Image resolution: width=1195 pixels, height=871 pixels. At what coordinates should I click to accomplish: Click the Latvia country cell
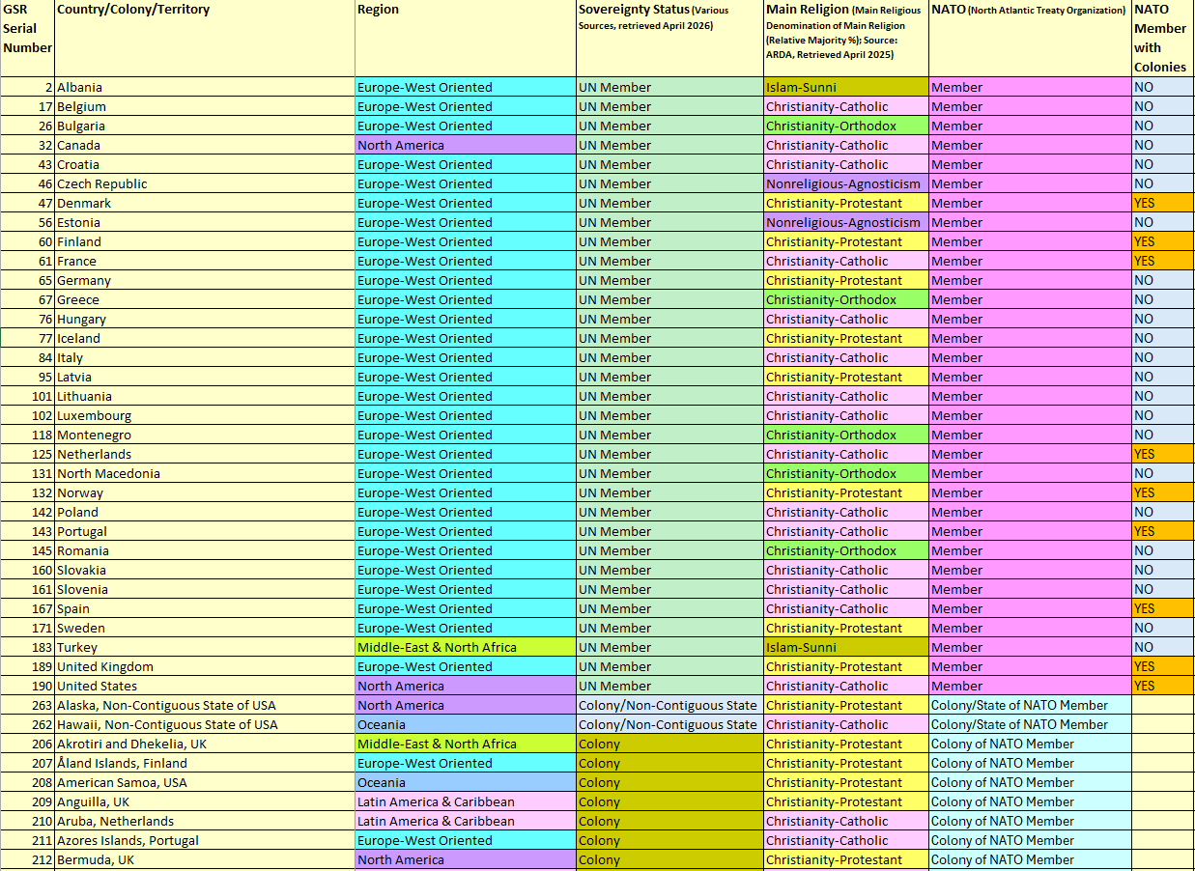(x=205, y=377)
